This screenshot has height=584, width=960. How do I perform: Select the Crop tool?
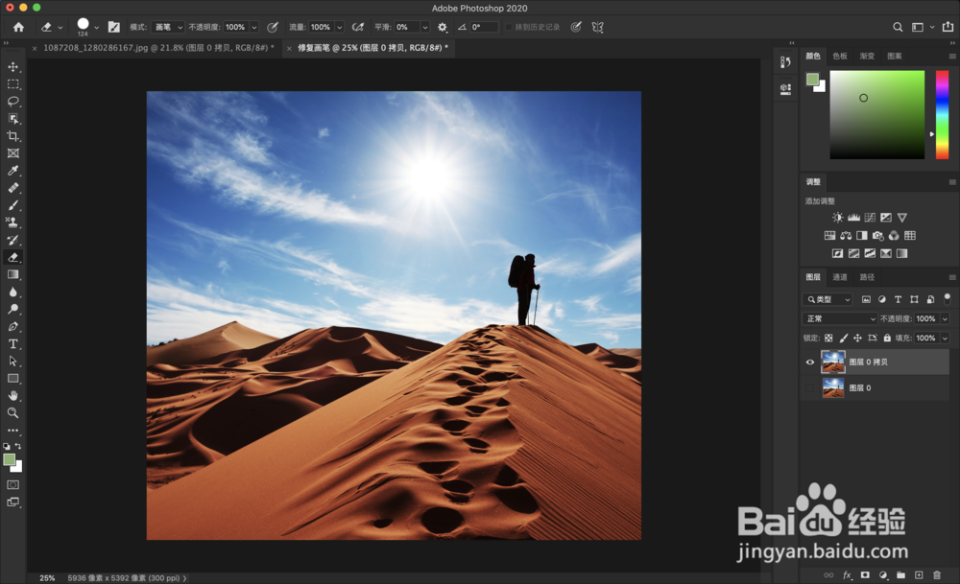12,136
